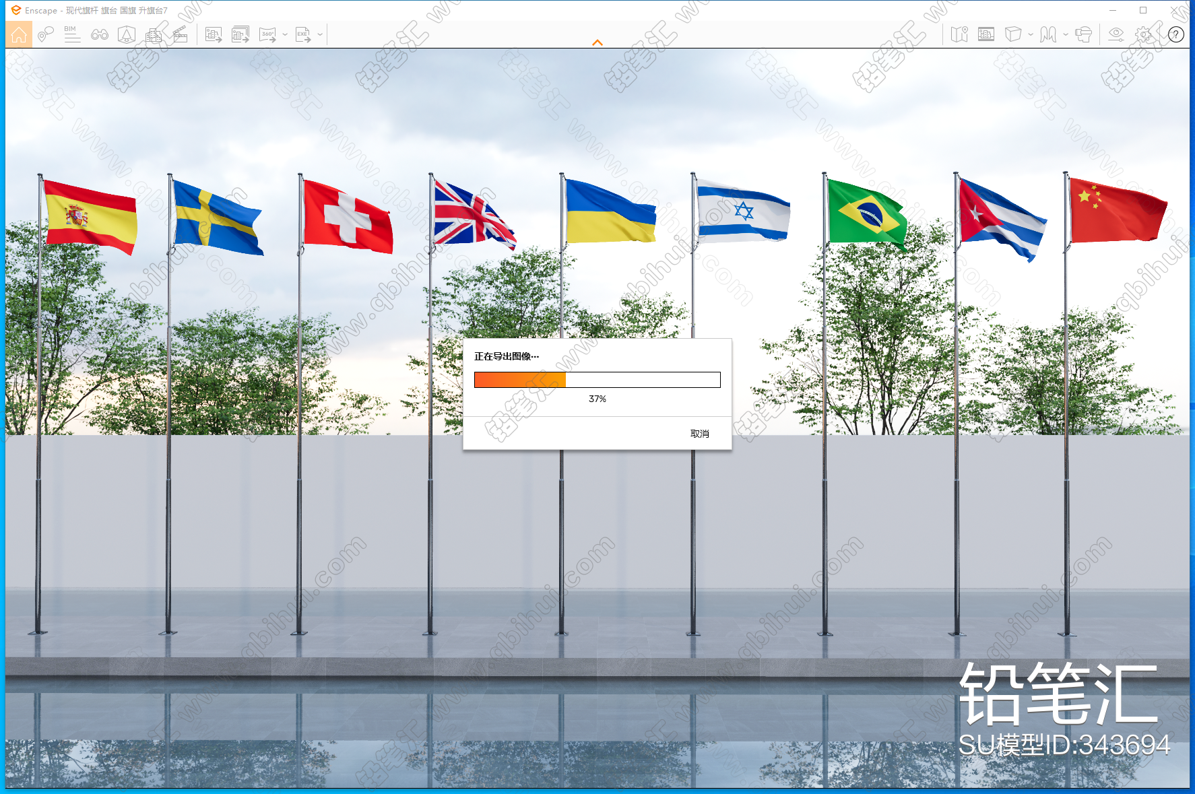Viewport: 1195px width, 794px height.
Task: Expand the 360° panorama export dropdown arrow
Action: [x=285, y=34]
